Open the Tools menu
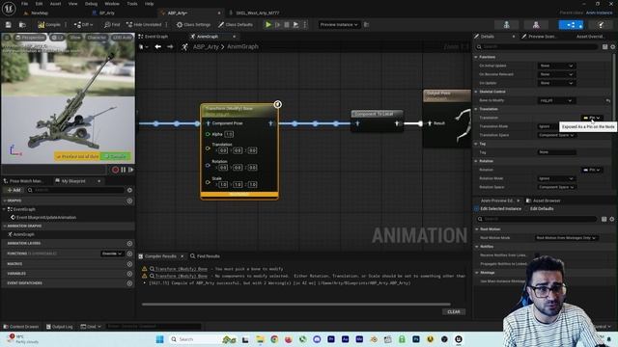The height and width of the screenshot is (347, 618). (132, 4)
